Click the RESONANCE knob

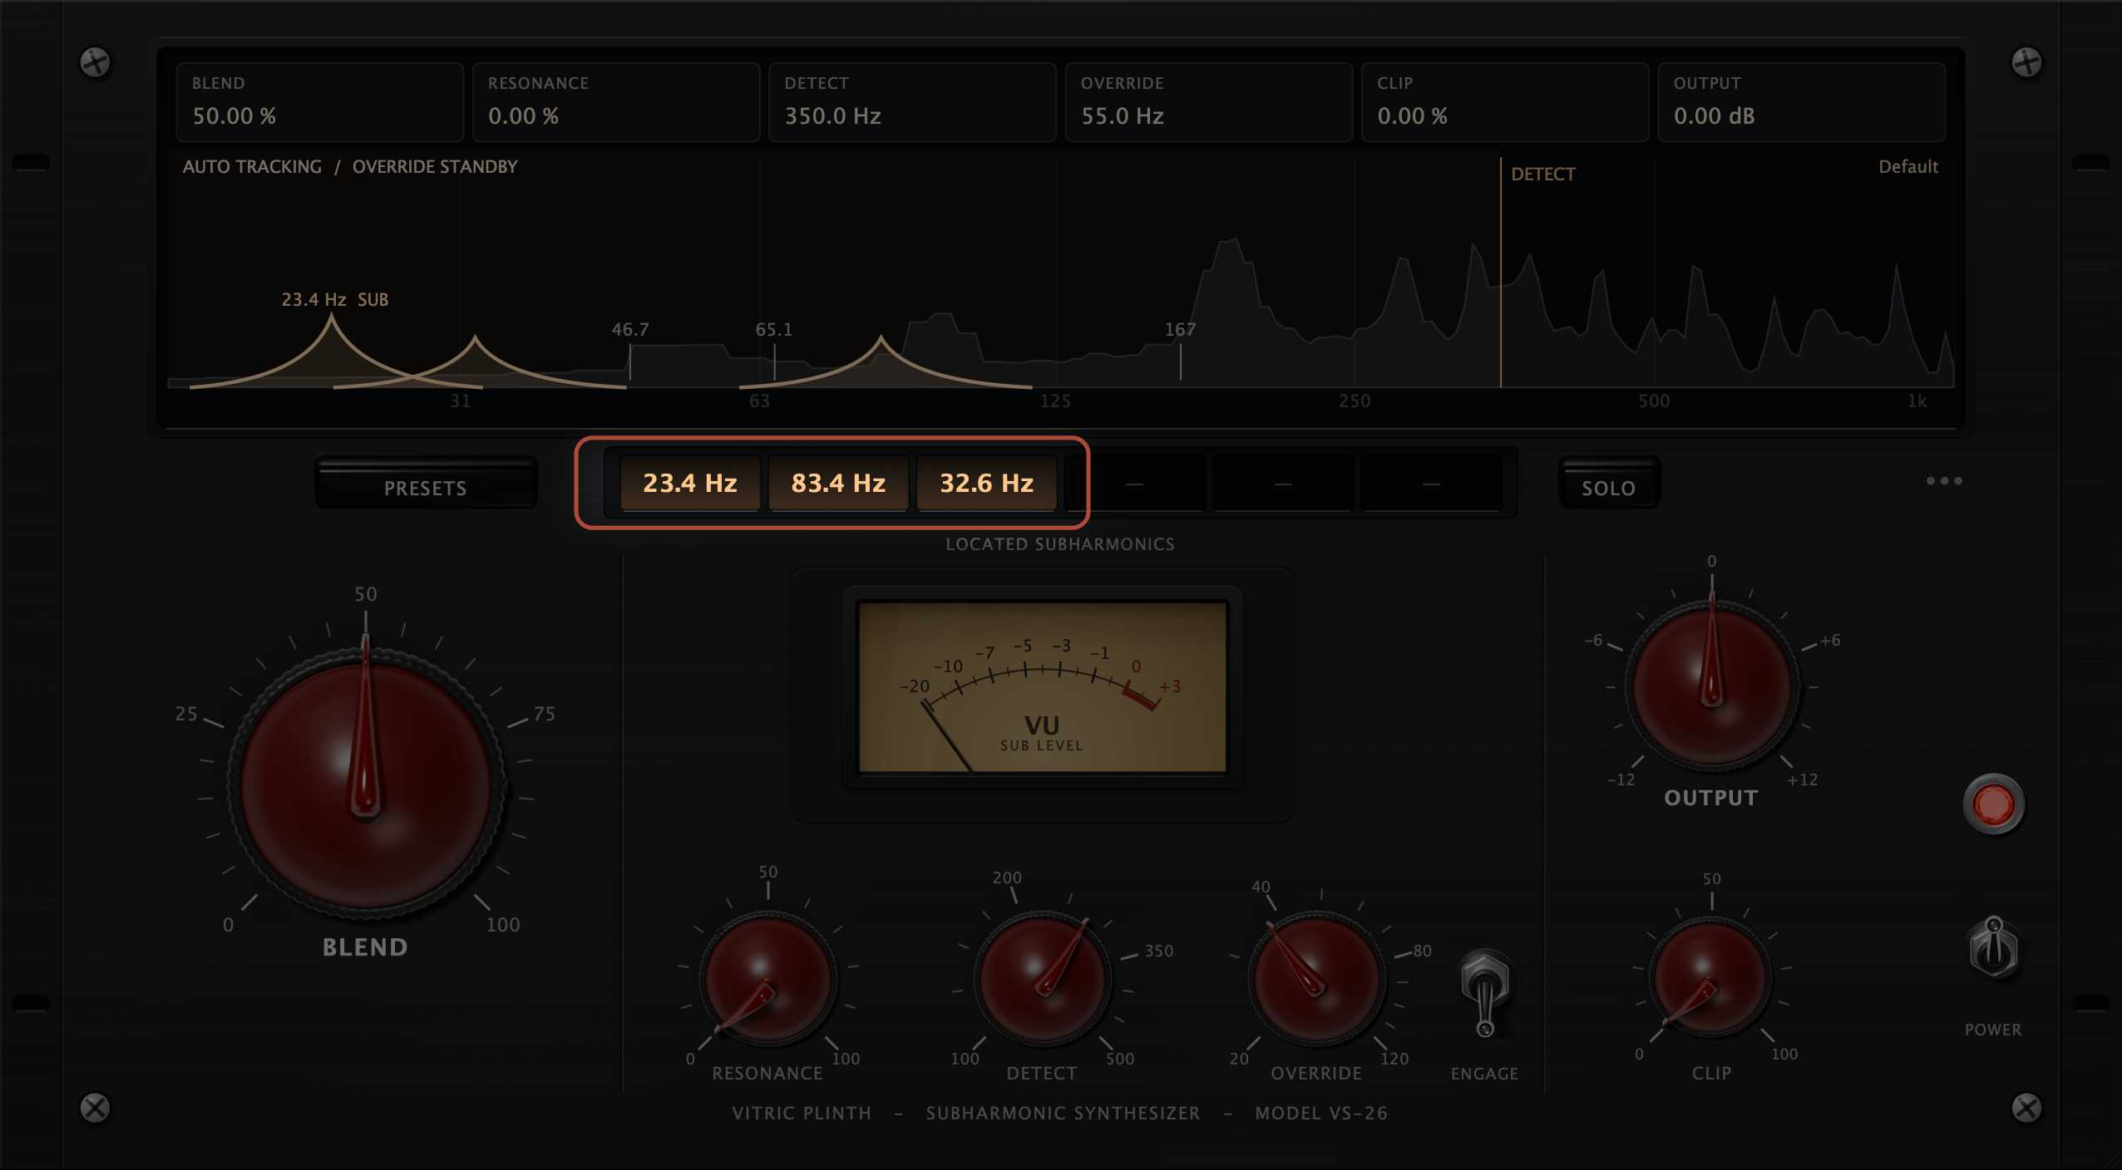coord(767,979)
